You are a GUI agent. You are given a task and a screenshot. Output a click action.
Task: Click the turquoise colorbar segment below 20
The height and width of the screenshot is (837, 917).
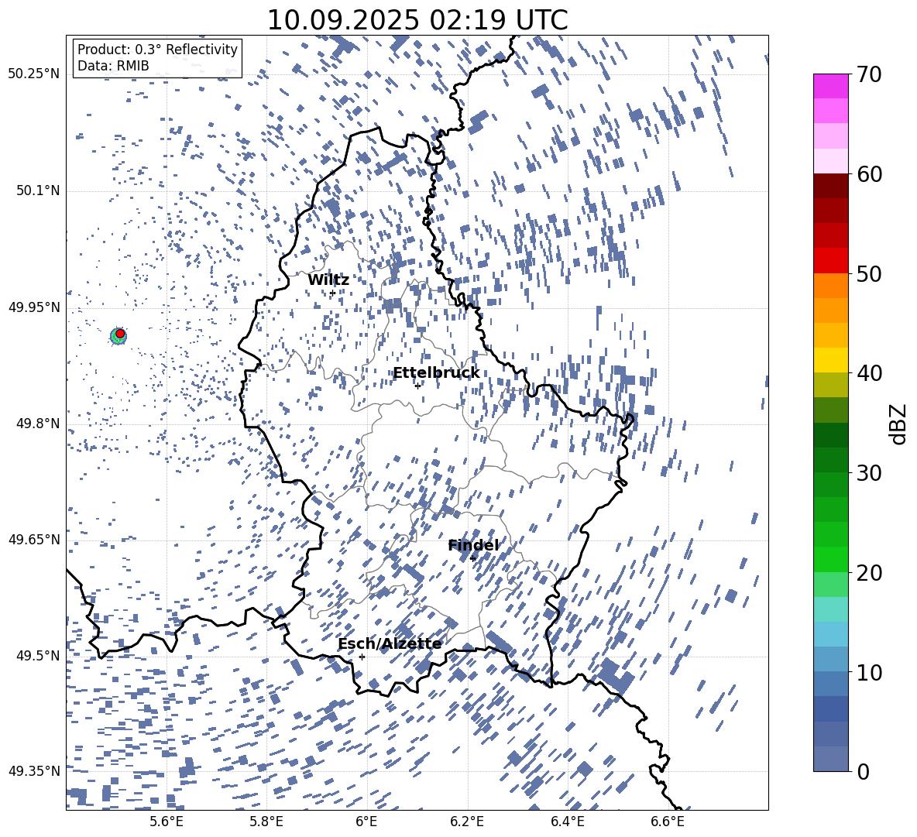tap(830, 609)
